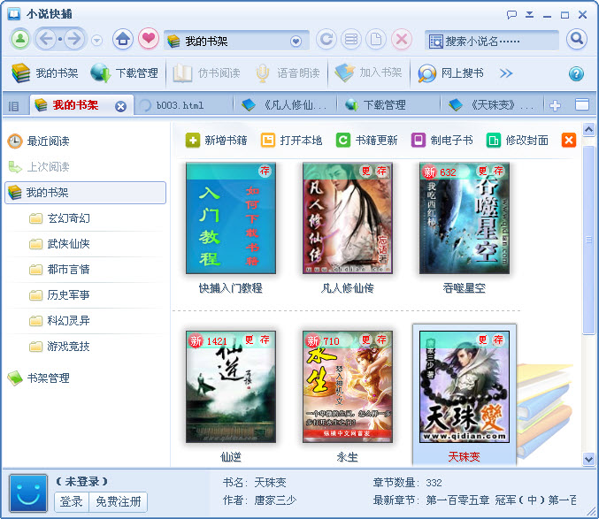
Task: Click the magnifier search button
Action: coord(577,39)
